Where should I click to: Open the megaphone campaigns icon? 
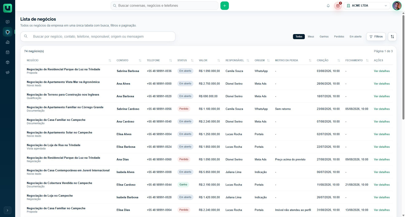[x=8, y=73]
